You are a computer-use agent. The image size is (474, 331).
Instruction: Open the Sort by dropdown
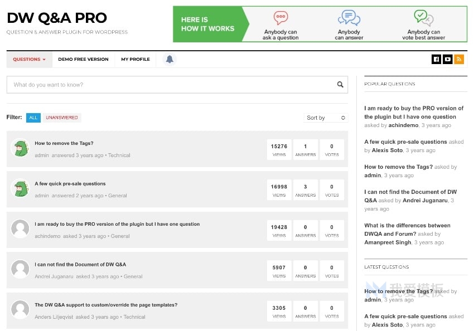pos(326,118)
